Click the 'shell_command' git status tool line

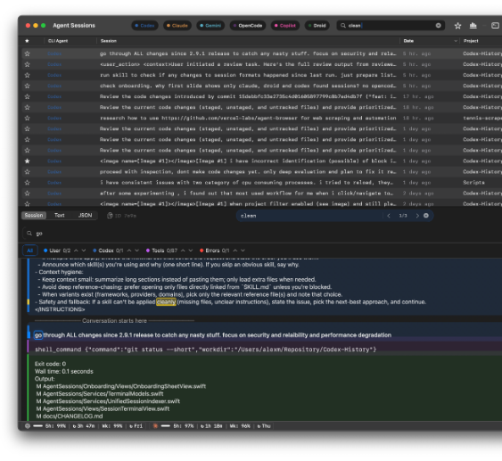pos(206,350)
